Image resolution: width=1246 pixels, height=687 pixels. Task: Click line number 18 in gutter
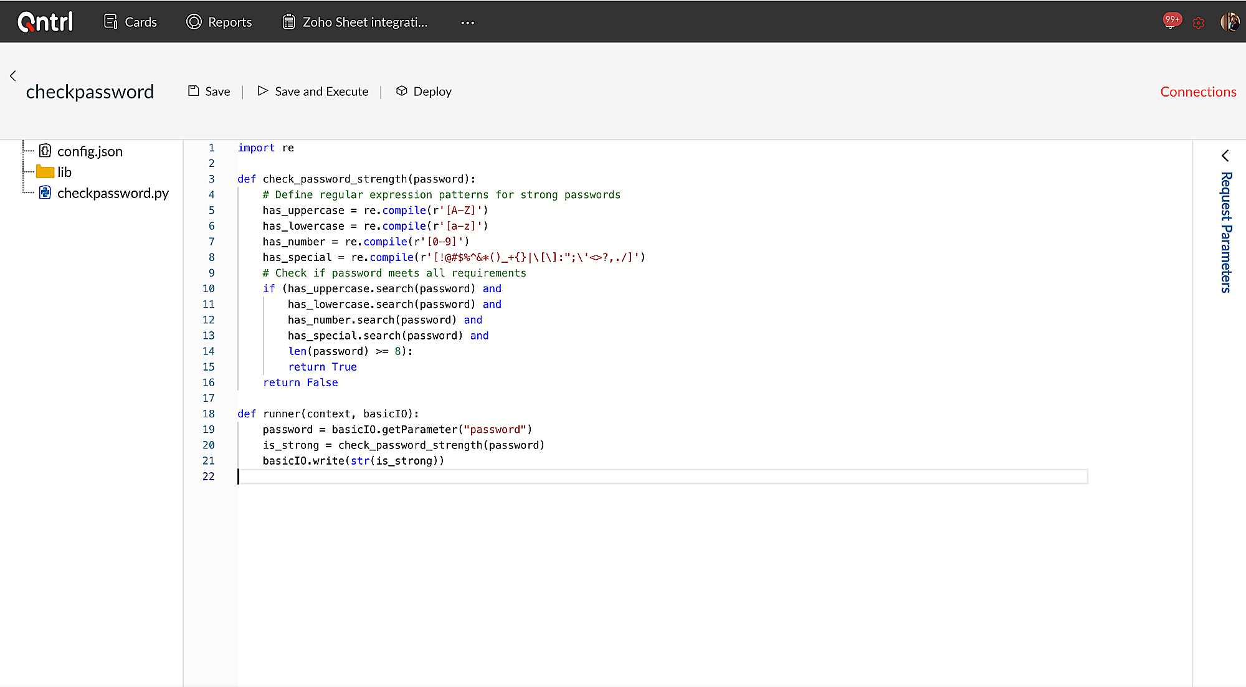tap(208, 414)
